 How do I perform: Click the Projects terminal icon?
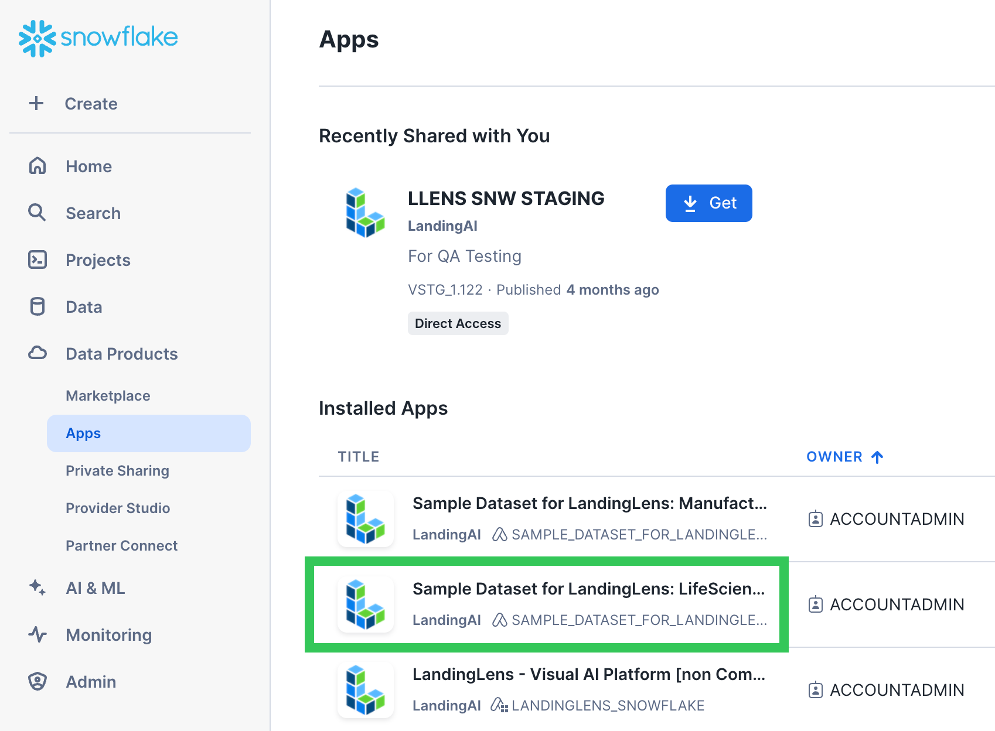click(38, 259)
